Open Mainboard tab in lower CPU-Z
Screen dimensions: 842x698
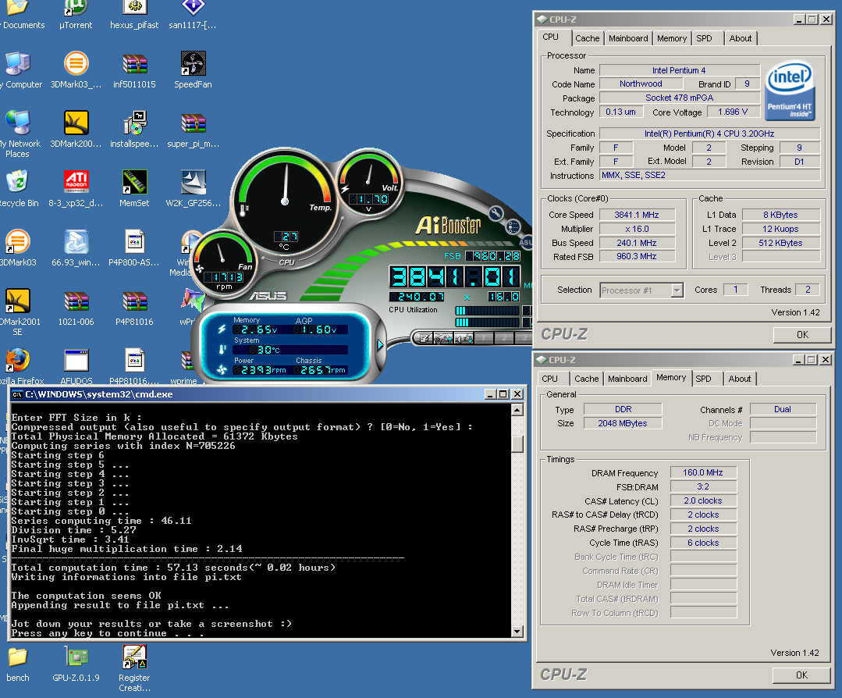627,379
